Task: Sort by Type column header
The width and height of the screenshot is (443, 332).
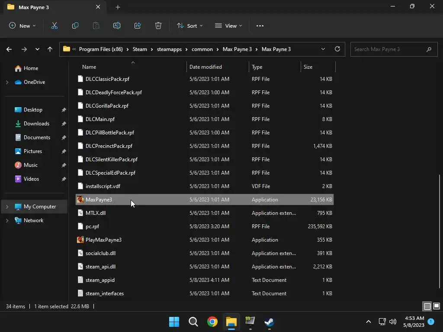Action: click(257, 67)
